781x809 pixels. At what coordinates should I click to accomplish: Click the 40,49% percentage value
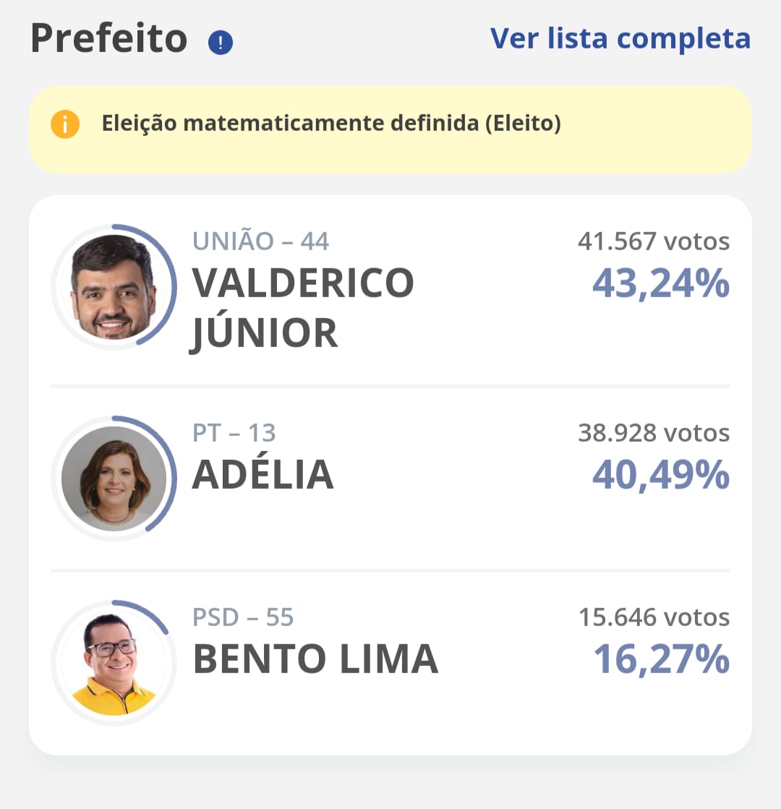(x=661, y=475)
